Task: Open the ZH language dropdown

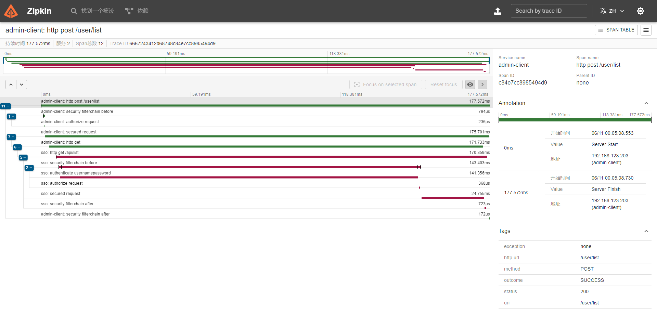Action: click(x=612, y=11)
